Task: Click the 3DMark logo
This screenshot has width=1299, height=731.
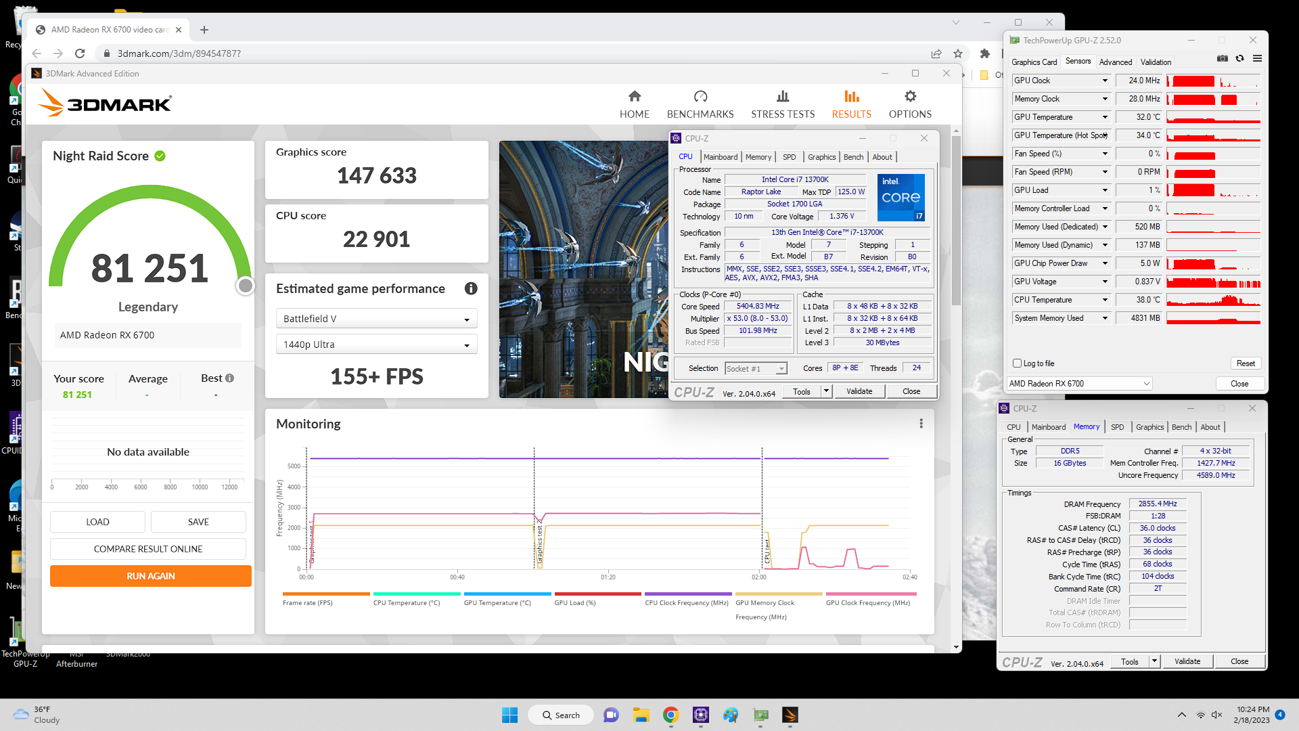Action: click(x=105, y=103)
